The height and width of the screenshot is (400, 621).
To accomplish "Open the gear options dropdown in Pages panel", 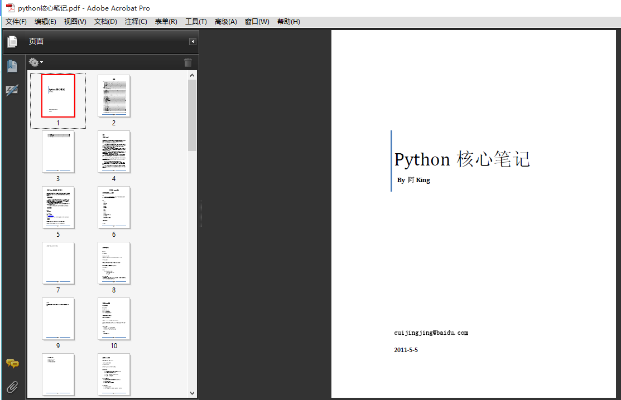I will coord(36,62).
